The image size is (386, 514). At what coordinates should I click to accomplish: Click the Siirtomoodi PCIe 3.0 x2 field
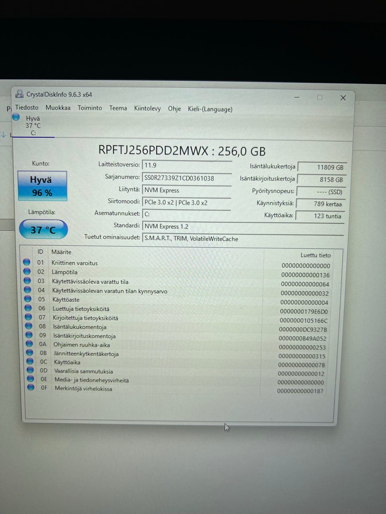187,202
